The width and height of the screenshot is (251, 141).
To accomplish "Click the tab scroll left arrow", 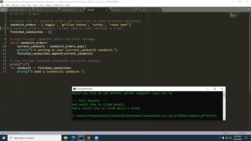I will point(2,9).
